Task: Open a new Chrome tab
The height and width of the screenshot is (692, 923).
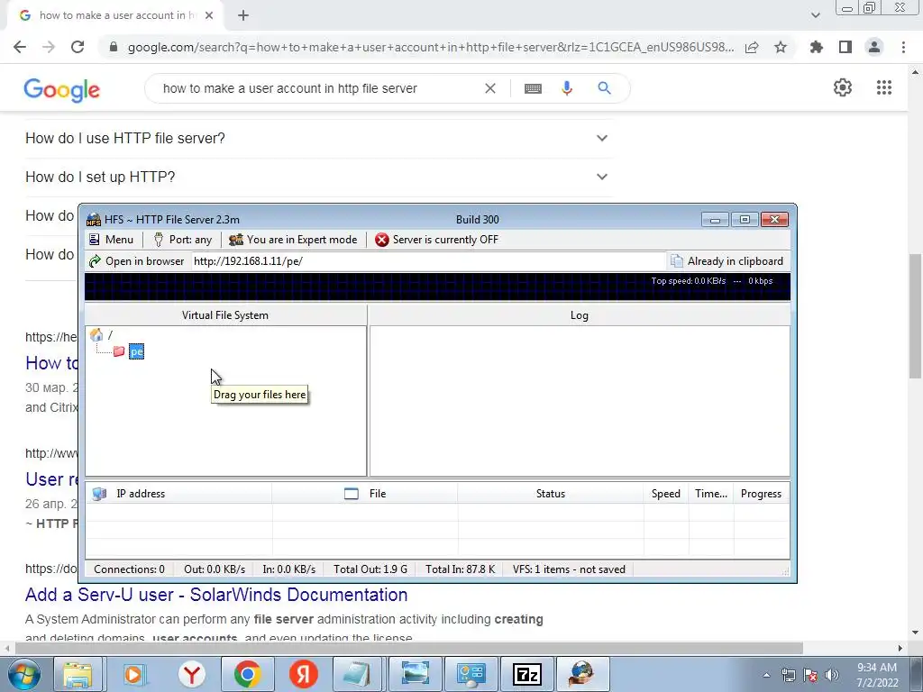Action: pos(243,16)
